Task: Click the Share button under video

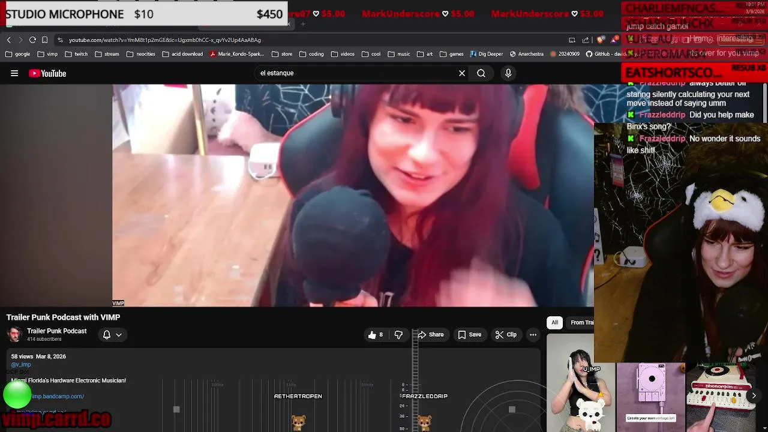Action: tap(431, 335)
